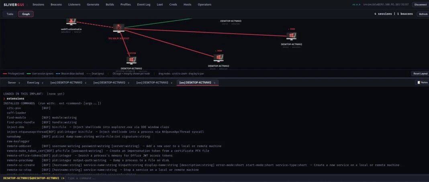Click the nanodump extension row
429x182 pixels.
[x=78, y=137]
